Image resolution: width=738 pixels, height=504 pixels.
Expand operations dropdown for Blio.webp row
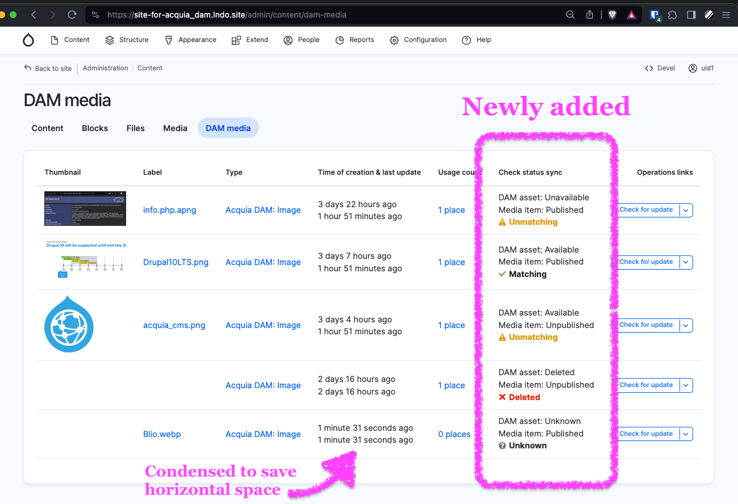pyautogui.click(x=686, y=434)
